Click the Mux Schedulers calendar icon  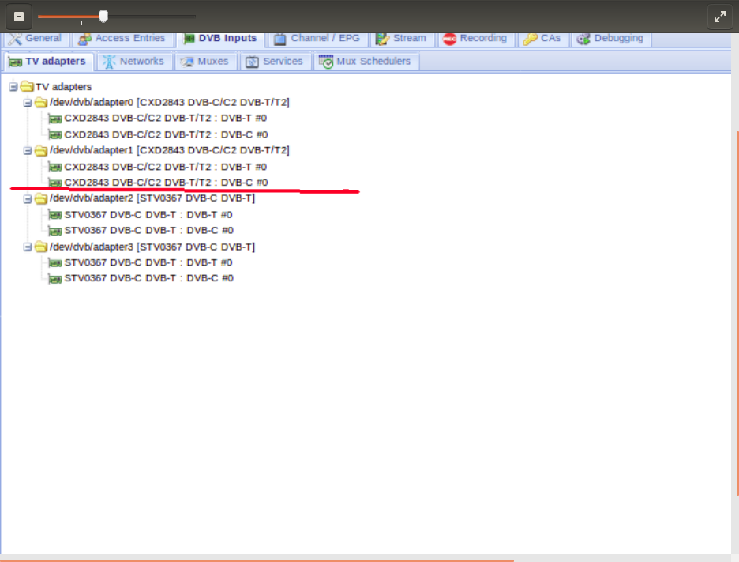326,62
